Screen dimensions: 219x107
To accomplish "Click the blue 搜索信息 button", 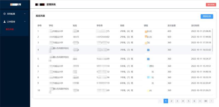I will click(x=207, y=16).
